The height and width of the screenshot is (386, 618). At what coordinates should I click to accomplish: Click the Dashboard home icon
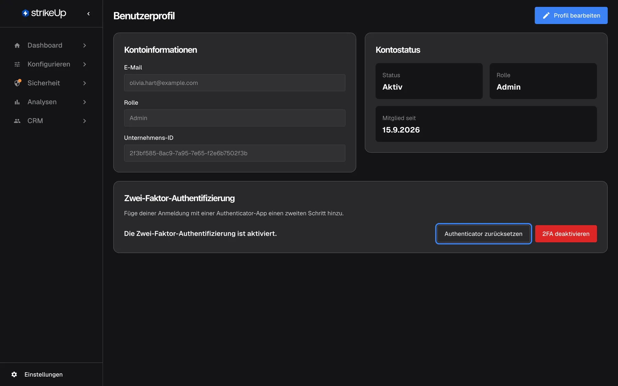coord(17,45)
